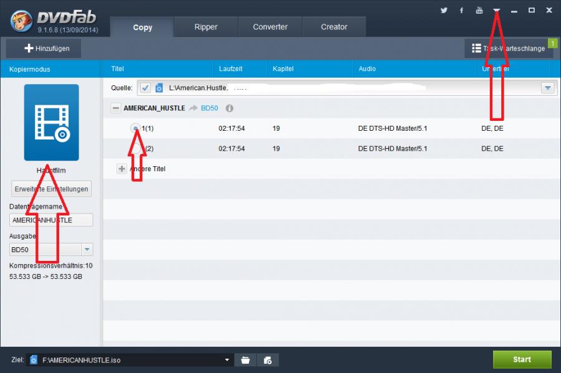Screen dimensions: 561x373
Task: Switch to the Creator tab
Action: [334, 27]
